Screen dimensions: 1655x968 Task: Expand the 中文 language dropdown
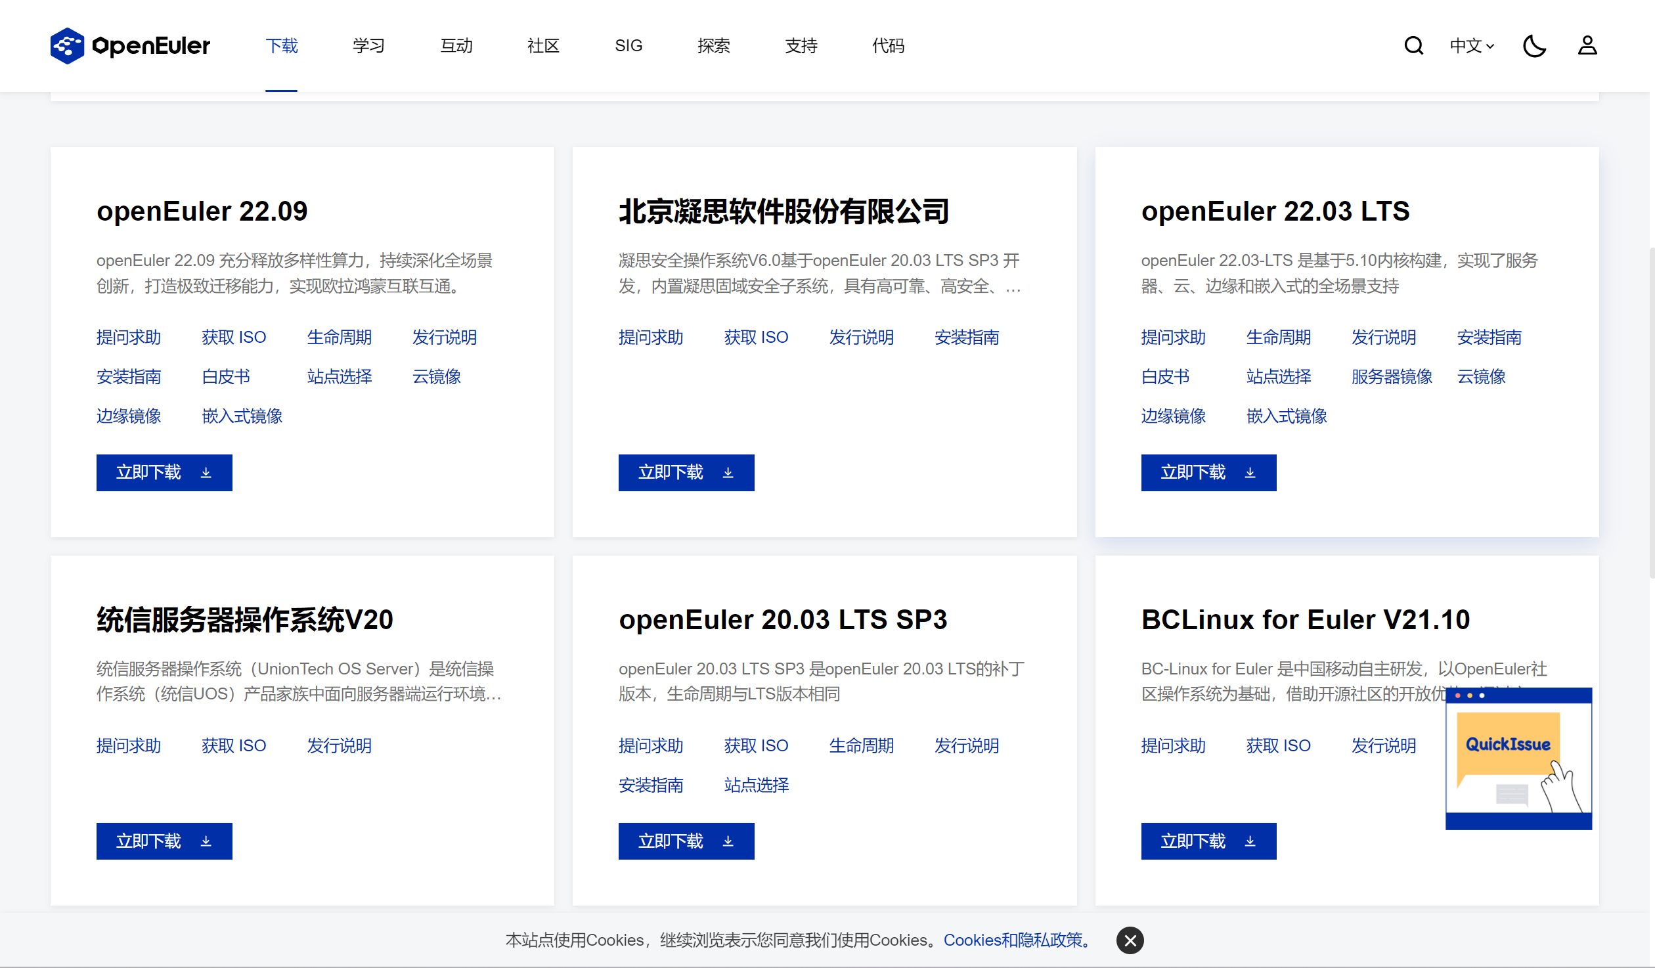(1472, 45)
